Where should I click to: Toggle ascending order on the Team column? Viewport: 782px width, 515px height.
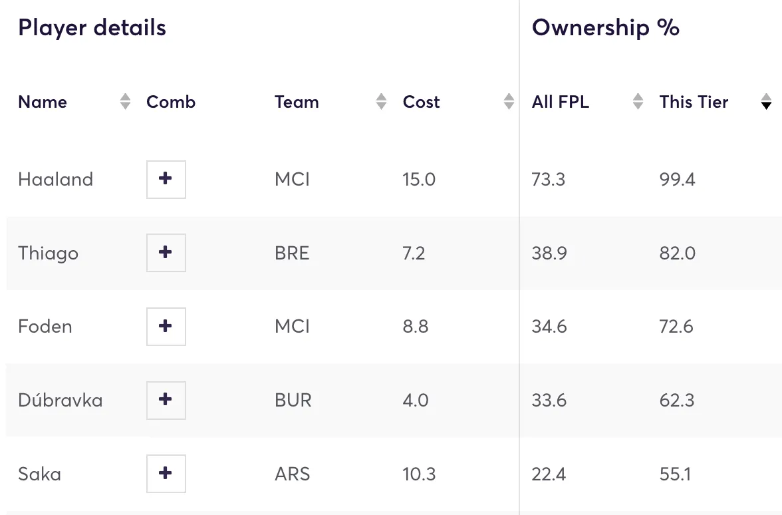coord(381,102)
